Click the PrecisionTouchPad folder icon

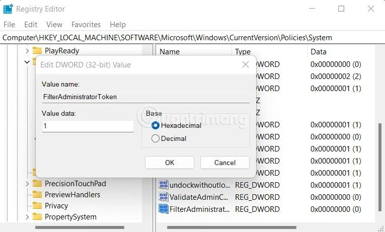[37, 183]
